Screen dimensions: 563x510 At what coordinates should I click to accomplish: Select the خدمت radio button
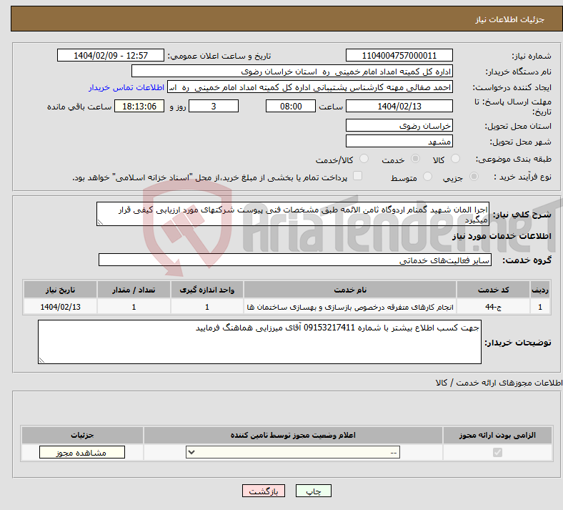(415, 159)
